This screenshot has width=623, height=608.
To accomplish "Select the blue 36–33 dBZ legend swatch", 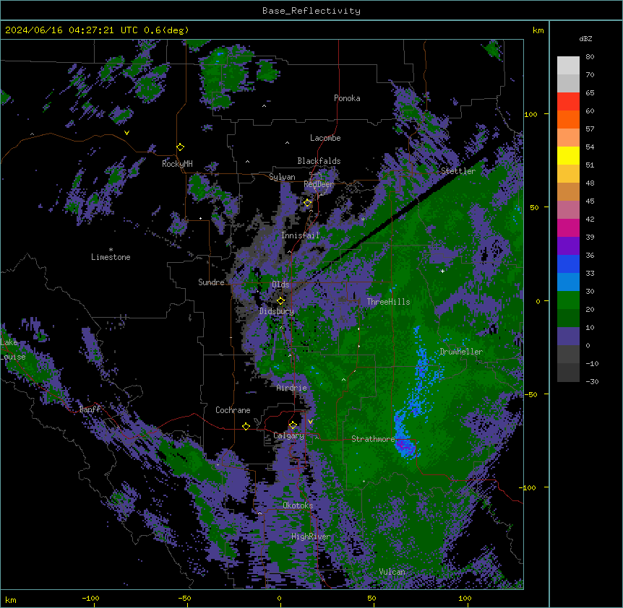I will (568, 264).
